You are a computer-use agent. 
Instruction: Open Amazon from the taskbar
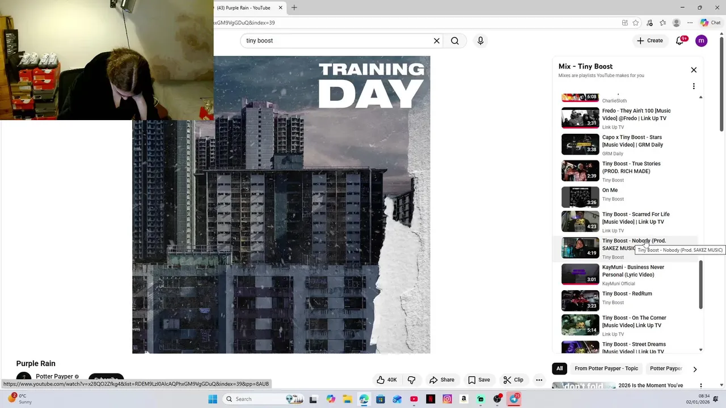pyautogui.click(x=464, y=399)
